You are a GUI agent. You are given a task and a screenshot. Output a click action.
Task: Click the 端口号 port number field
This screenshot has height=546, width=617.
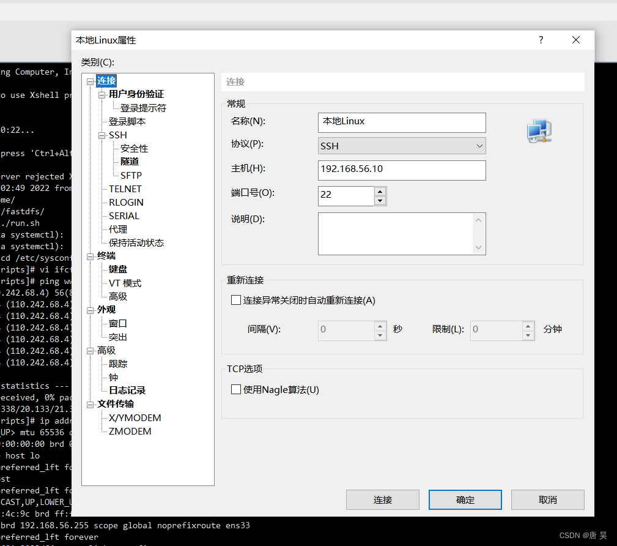pos(346,196)
